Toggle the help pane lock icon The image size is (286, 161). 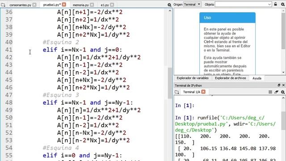click(x=276, y=4)
